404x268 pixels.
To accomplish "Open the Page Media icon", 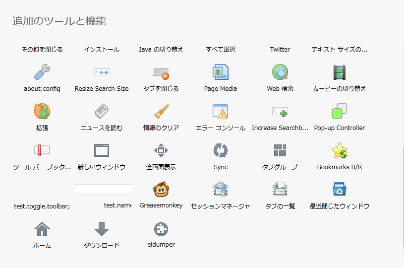I will coord(221,72).
